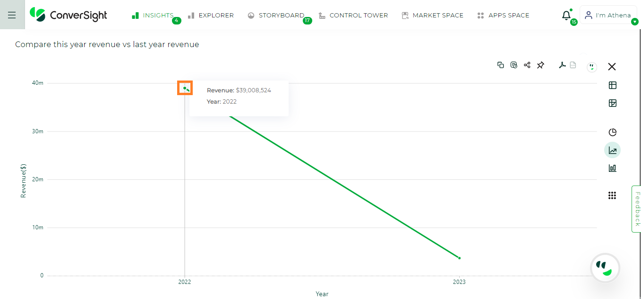641x299 pixels.
Task: Click the 2023 revenue data point
Action: [459, 258]
